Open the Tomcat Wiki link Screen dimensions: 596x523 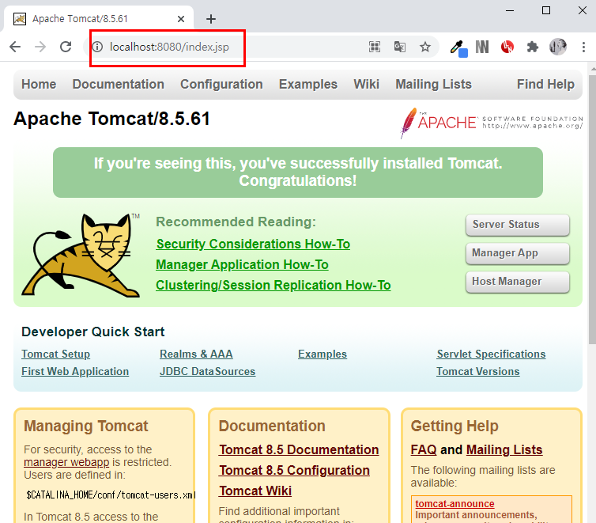[x=255, y=491]
